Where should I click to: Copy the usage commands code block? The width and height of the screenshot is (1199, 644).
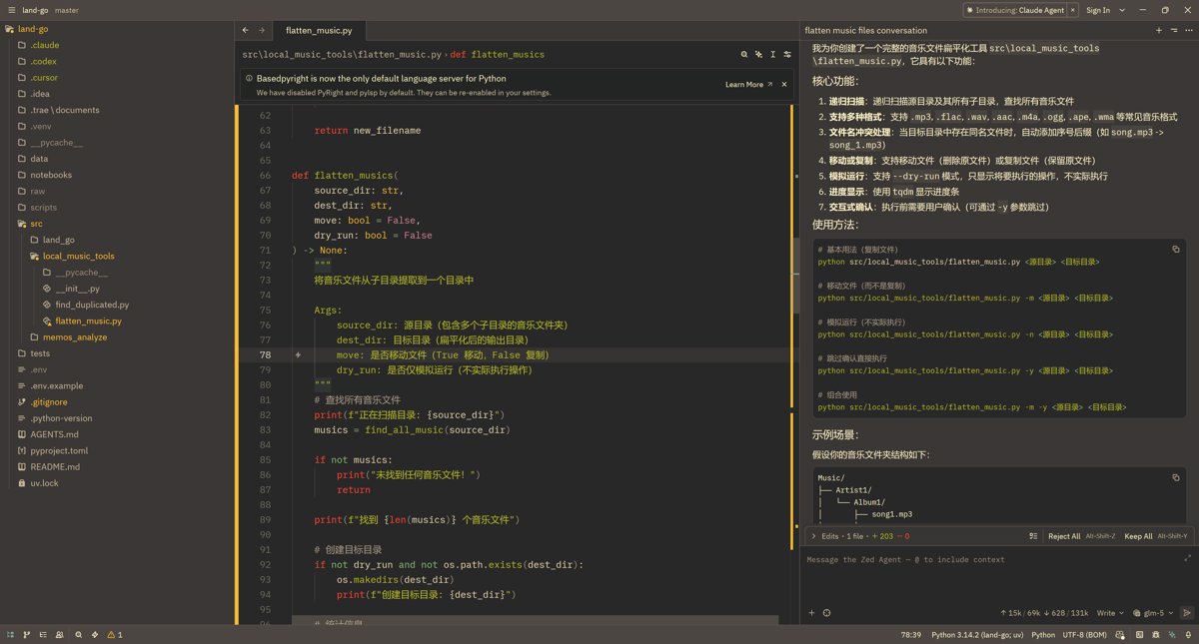click(1176, 250)
